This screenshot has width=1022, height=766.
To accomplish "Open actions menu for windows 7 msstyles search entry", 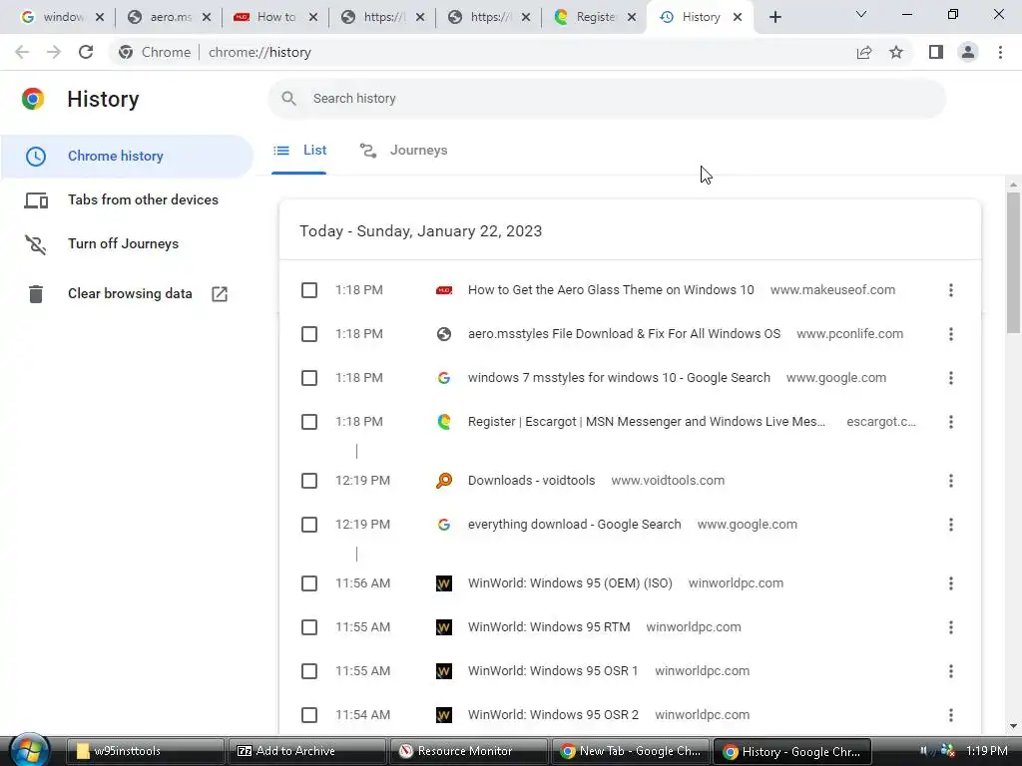I will point(951,378).
